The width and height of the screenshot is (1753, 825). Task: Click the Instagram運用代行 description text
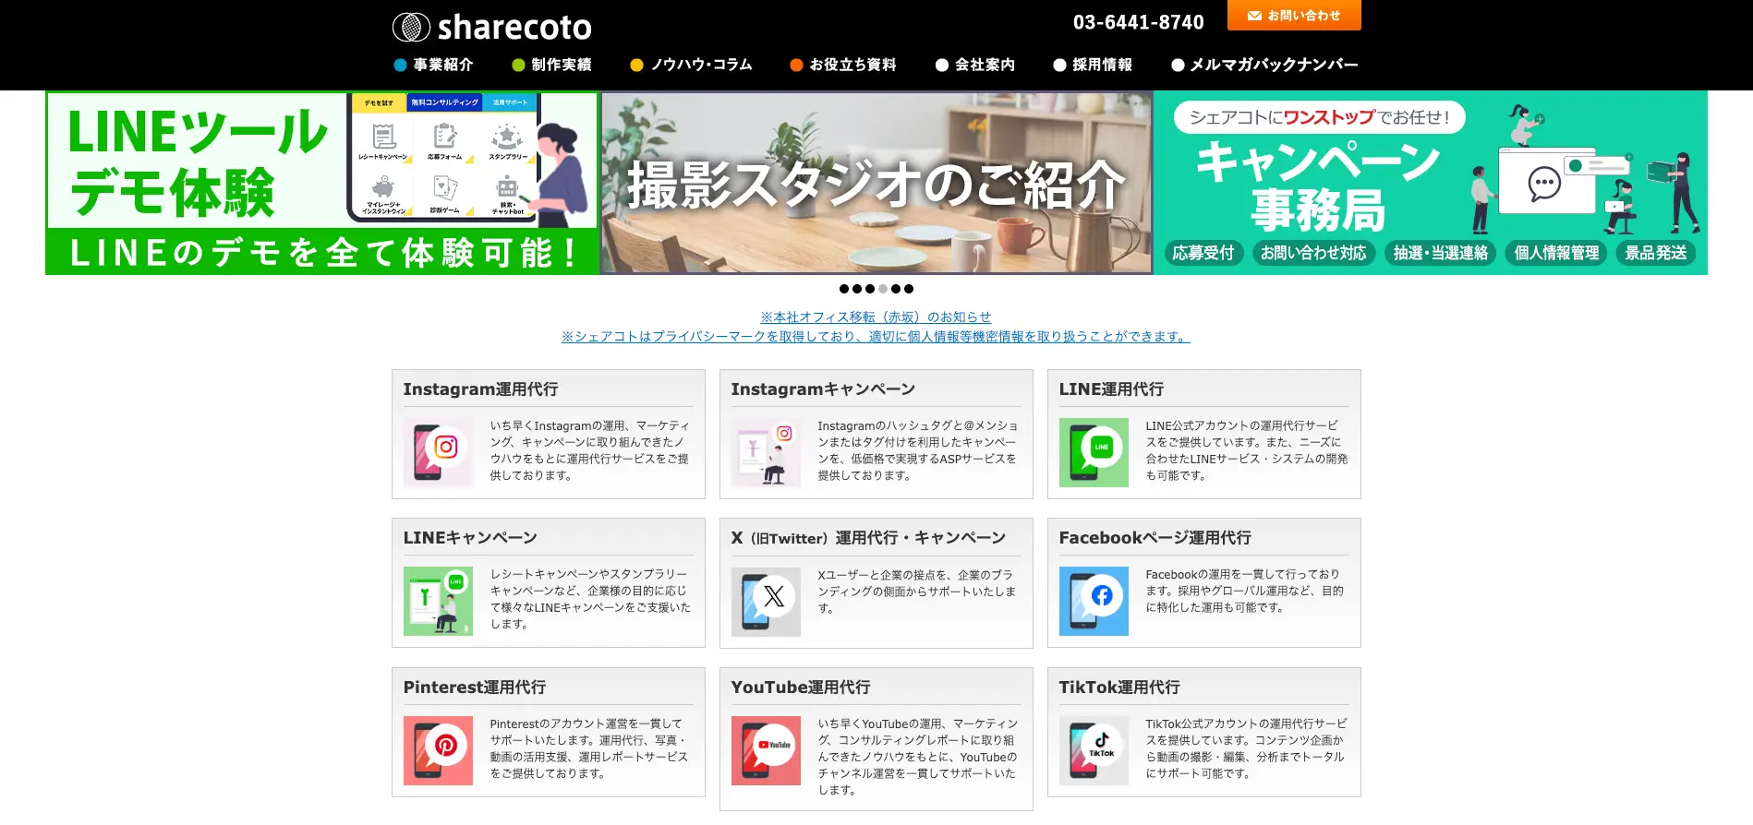coord(590,450)
